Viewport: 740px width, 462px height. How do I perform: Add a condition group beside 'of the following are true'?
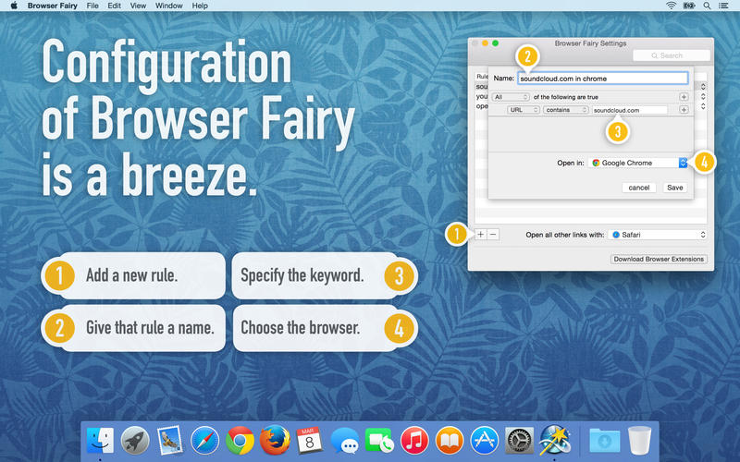pos(684,96)
